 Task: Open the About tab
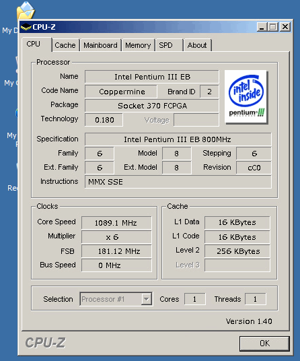tap(198, 45)
